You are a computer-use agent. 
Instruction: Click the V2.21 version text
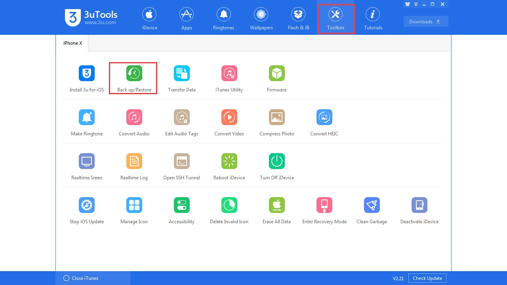point(398,278)
